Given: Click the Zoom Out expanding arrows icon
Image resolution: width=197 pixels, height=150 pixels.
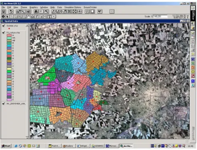Looking at the screenshot, I should [74, 11].
